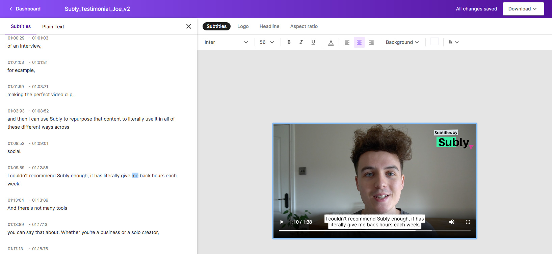Pick the white background color swatch

point(435,42)
